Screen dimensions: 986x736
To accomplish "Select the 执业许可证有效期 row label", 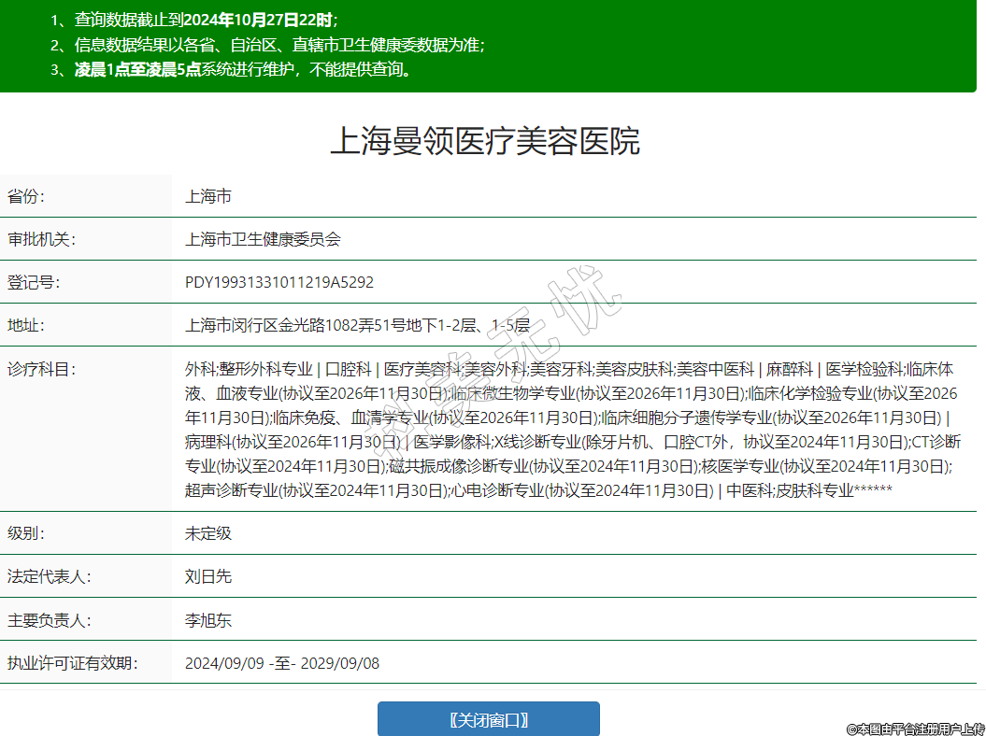I will click(72, 663).
